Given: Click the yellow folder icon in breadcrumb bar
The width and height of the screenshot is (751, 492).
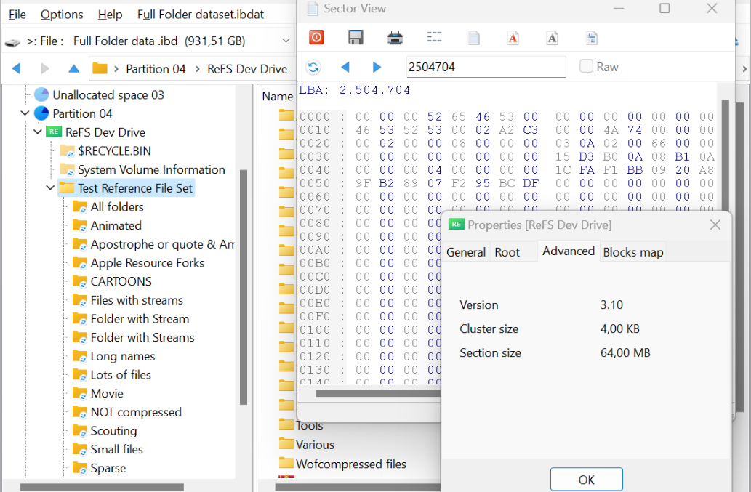Looking at the screenshot, I should tap(100, 68).
